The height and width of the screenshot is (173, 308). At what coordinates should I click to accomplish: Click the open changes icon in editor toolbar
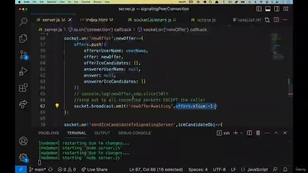tap(267, 20)
